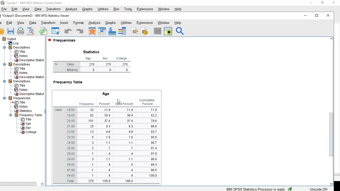Screen dimensions: 340x191
Task: Click the Go to Data star icon
Action: pyautogui.click(x=92, y=31)
